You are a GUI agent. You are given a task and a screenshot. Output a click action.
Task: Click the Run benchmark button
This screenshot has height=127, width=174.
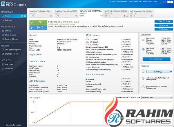(x=157, y=59)
